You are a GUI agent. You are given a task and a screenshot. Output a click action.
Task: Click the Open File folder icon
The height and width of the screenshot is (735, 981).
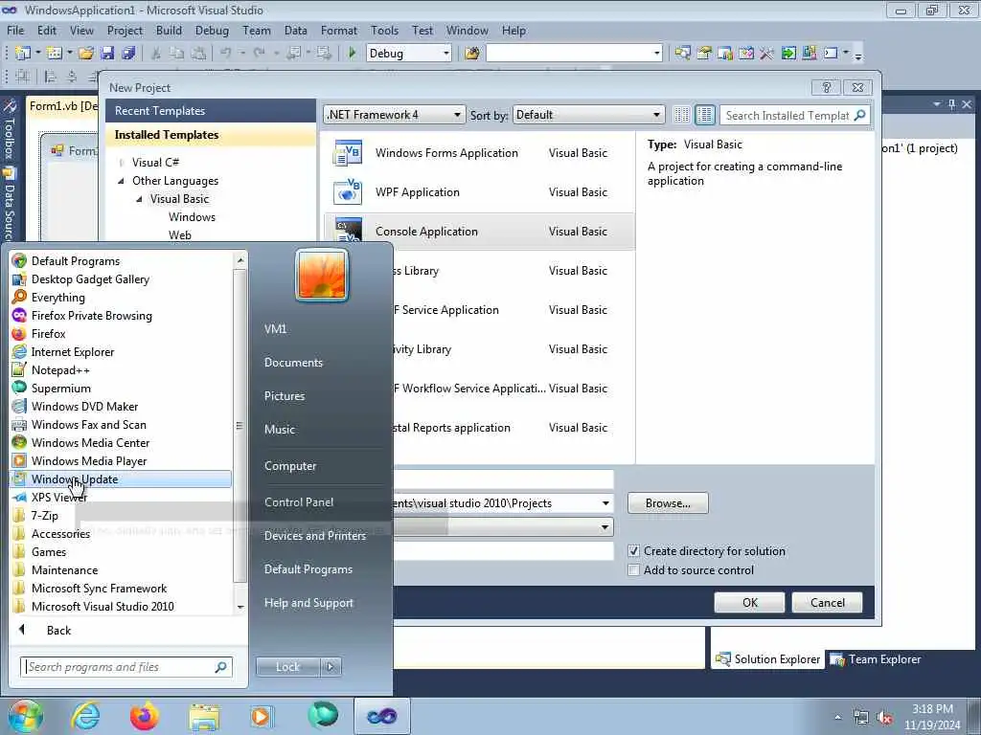(x=86, y=54)
